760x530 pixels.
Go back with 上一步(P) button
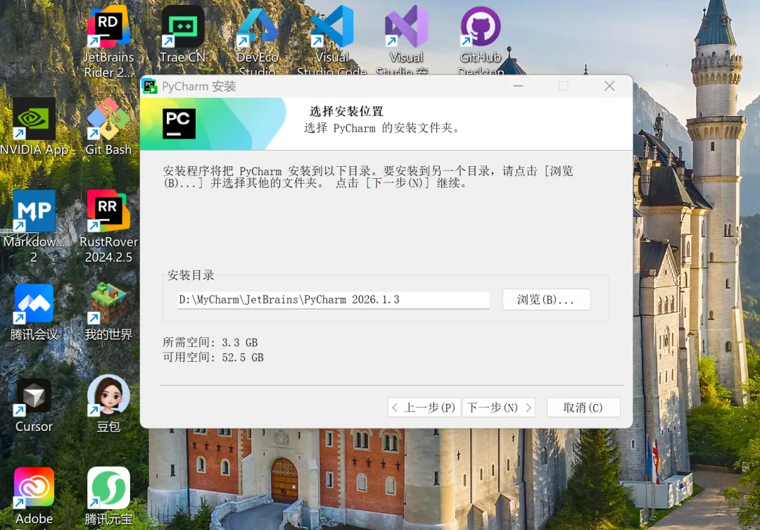click(x=424, y=408)
